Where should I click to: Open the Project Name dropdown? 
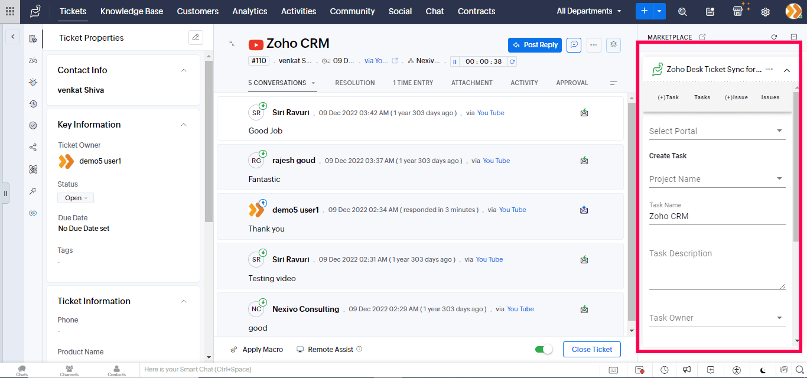717,179
